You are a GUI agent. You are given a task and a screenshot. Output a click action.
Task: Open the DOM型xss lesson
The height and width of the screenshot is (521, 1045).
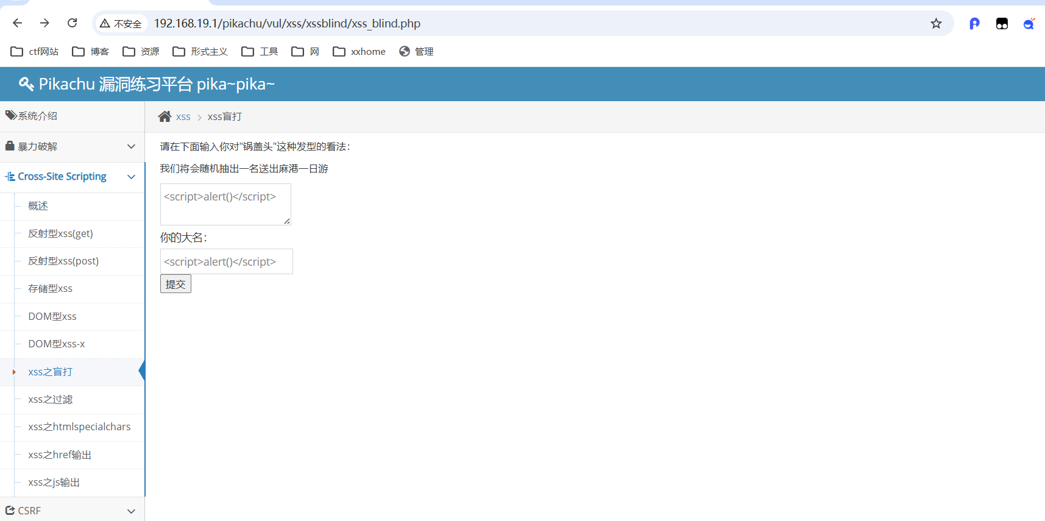tap(52, 316)
